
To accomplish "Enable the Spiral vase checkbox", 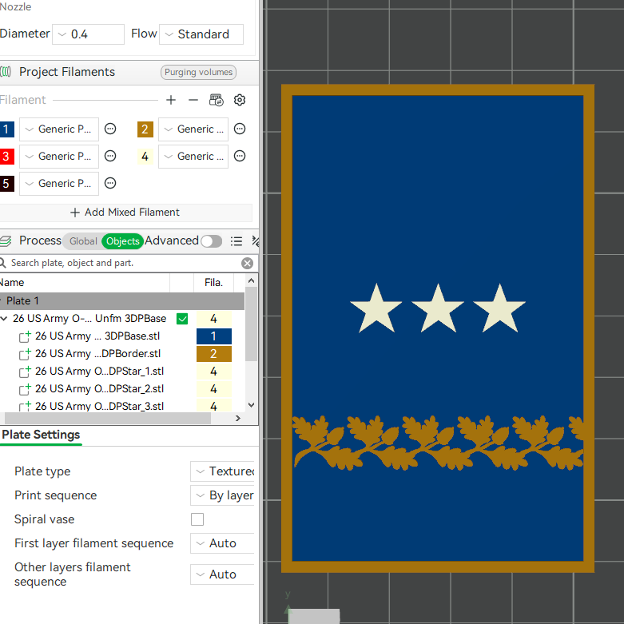I will (197, 519).
